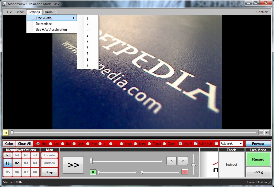
Task: Select the Step radio button
Action: click(38, 143)
